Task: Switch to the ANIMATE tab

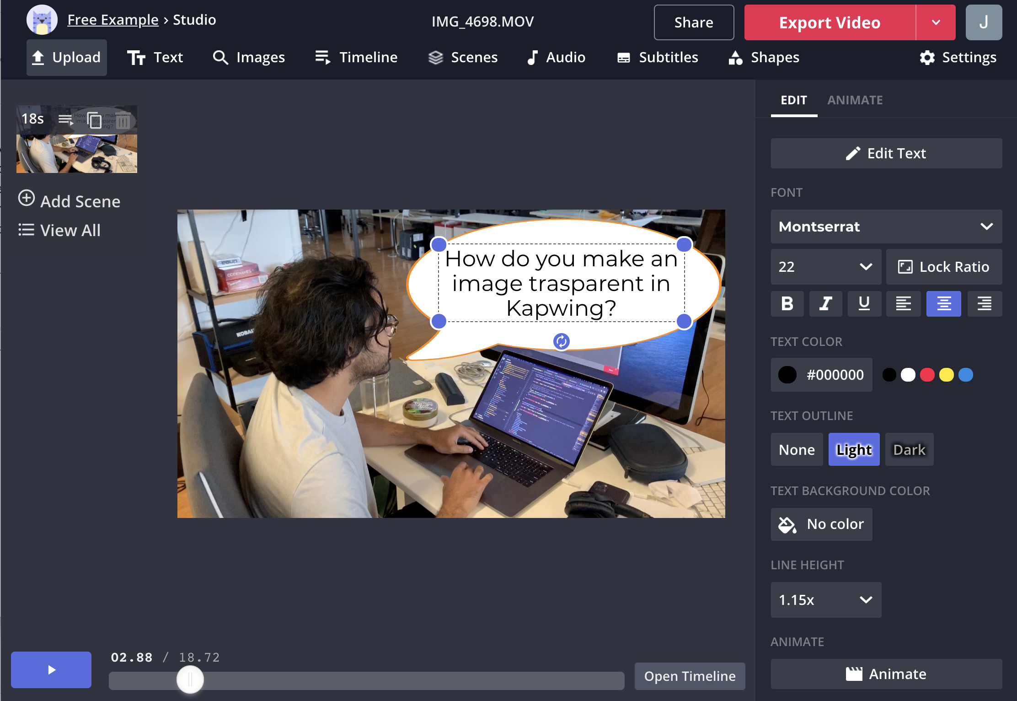Action: [855, 100]
